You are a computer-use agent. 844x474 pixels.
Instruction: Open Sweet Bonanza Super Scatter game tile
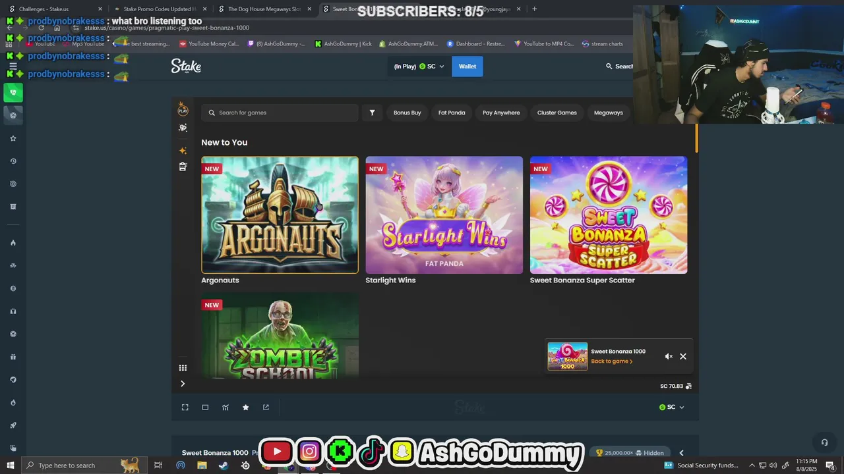point(609,215)
